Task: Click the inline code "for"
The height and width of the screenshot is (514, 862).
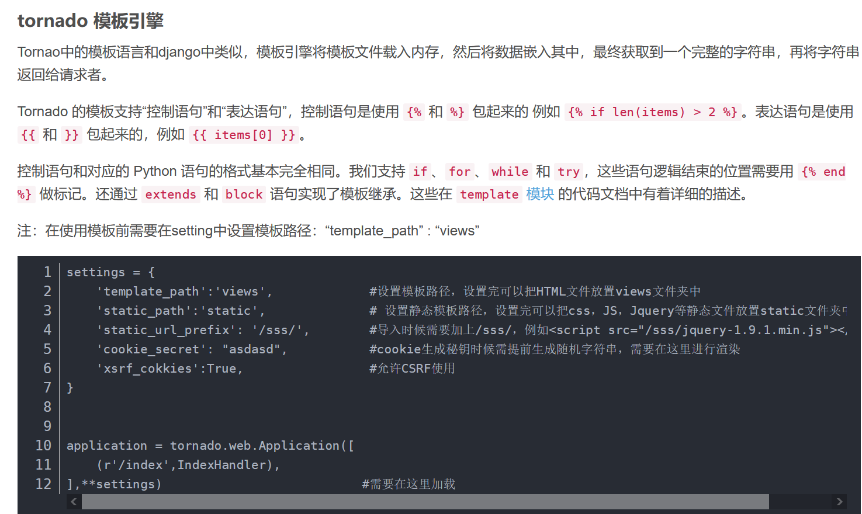Action: click(459, 171)
